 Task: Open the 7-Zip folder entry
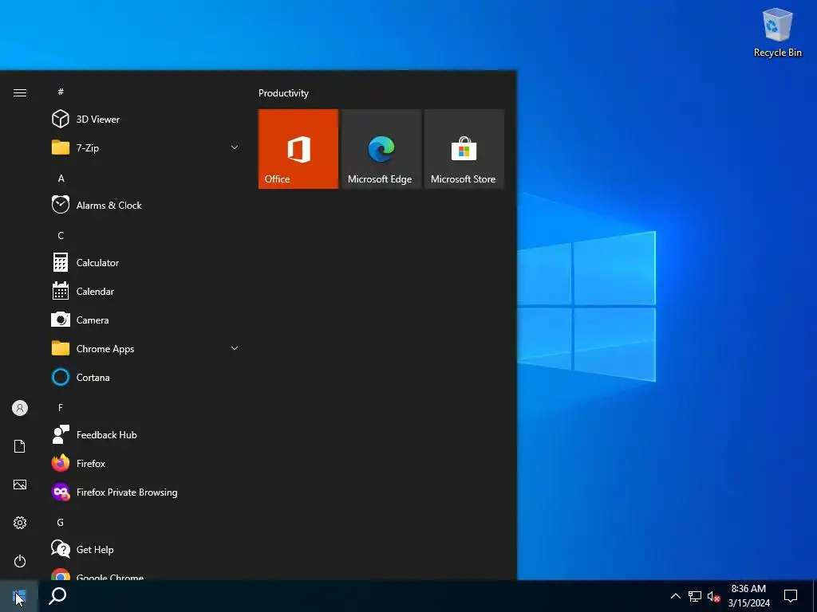click(x=146, y=147)
